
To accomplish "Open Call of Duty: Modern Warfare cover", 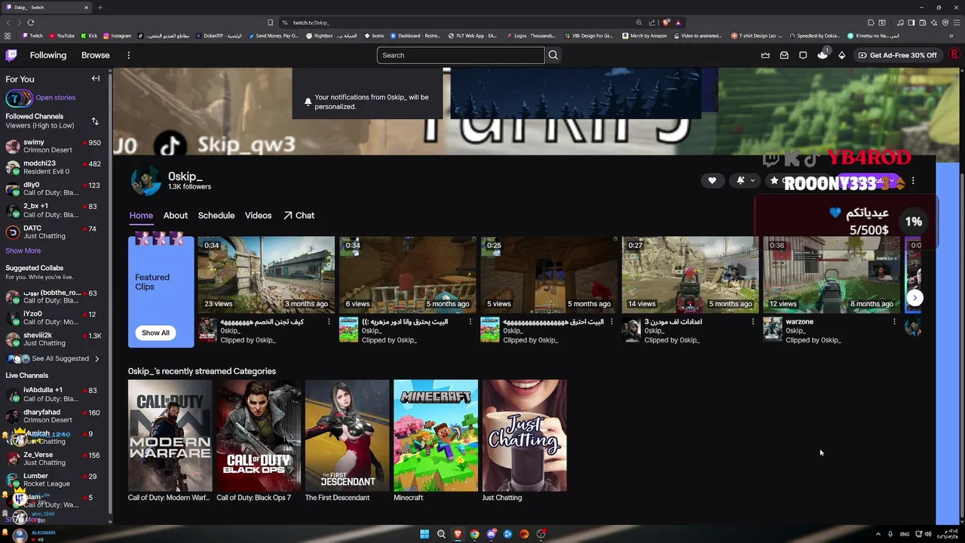I will click(x=170, y=435).
